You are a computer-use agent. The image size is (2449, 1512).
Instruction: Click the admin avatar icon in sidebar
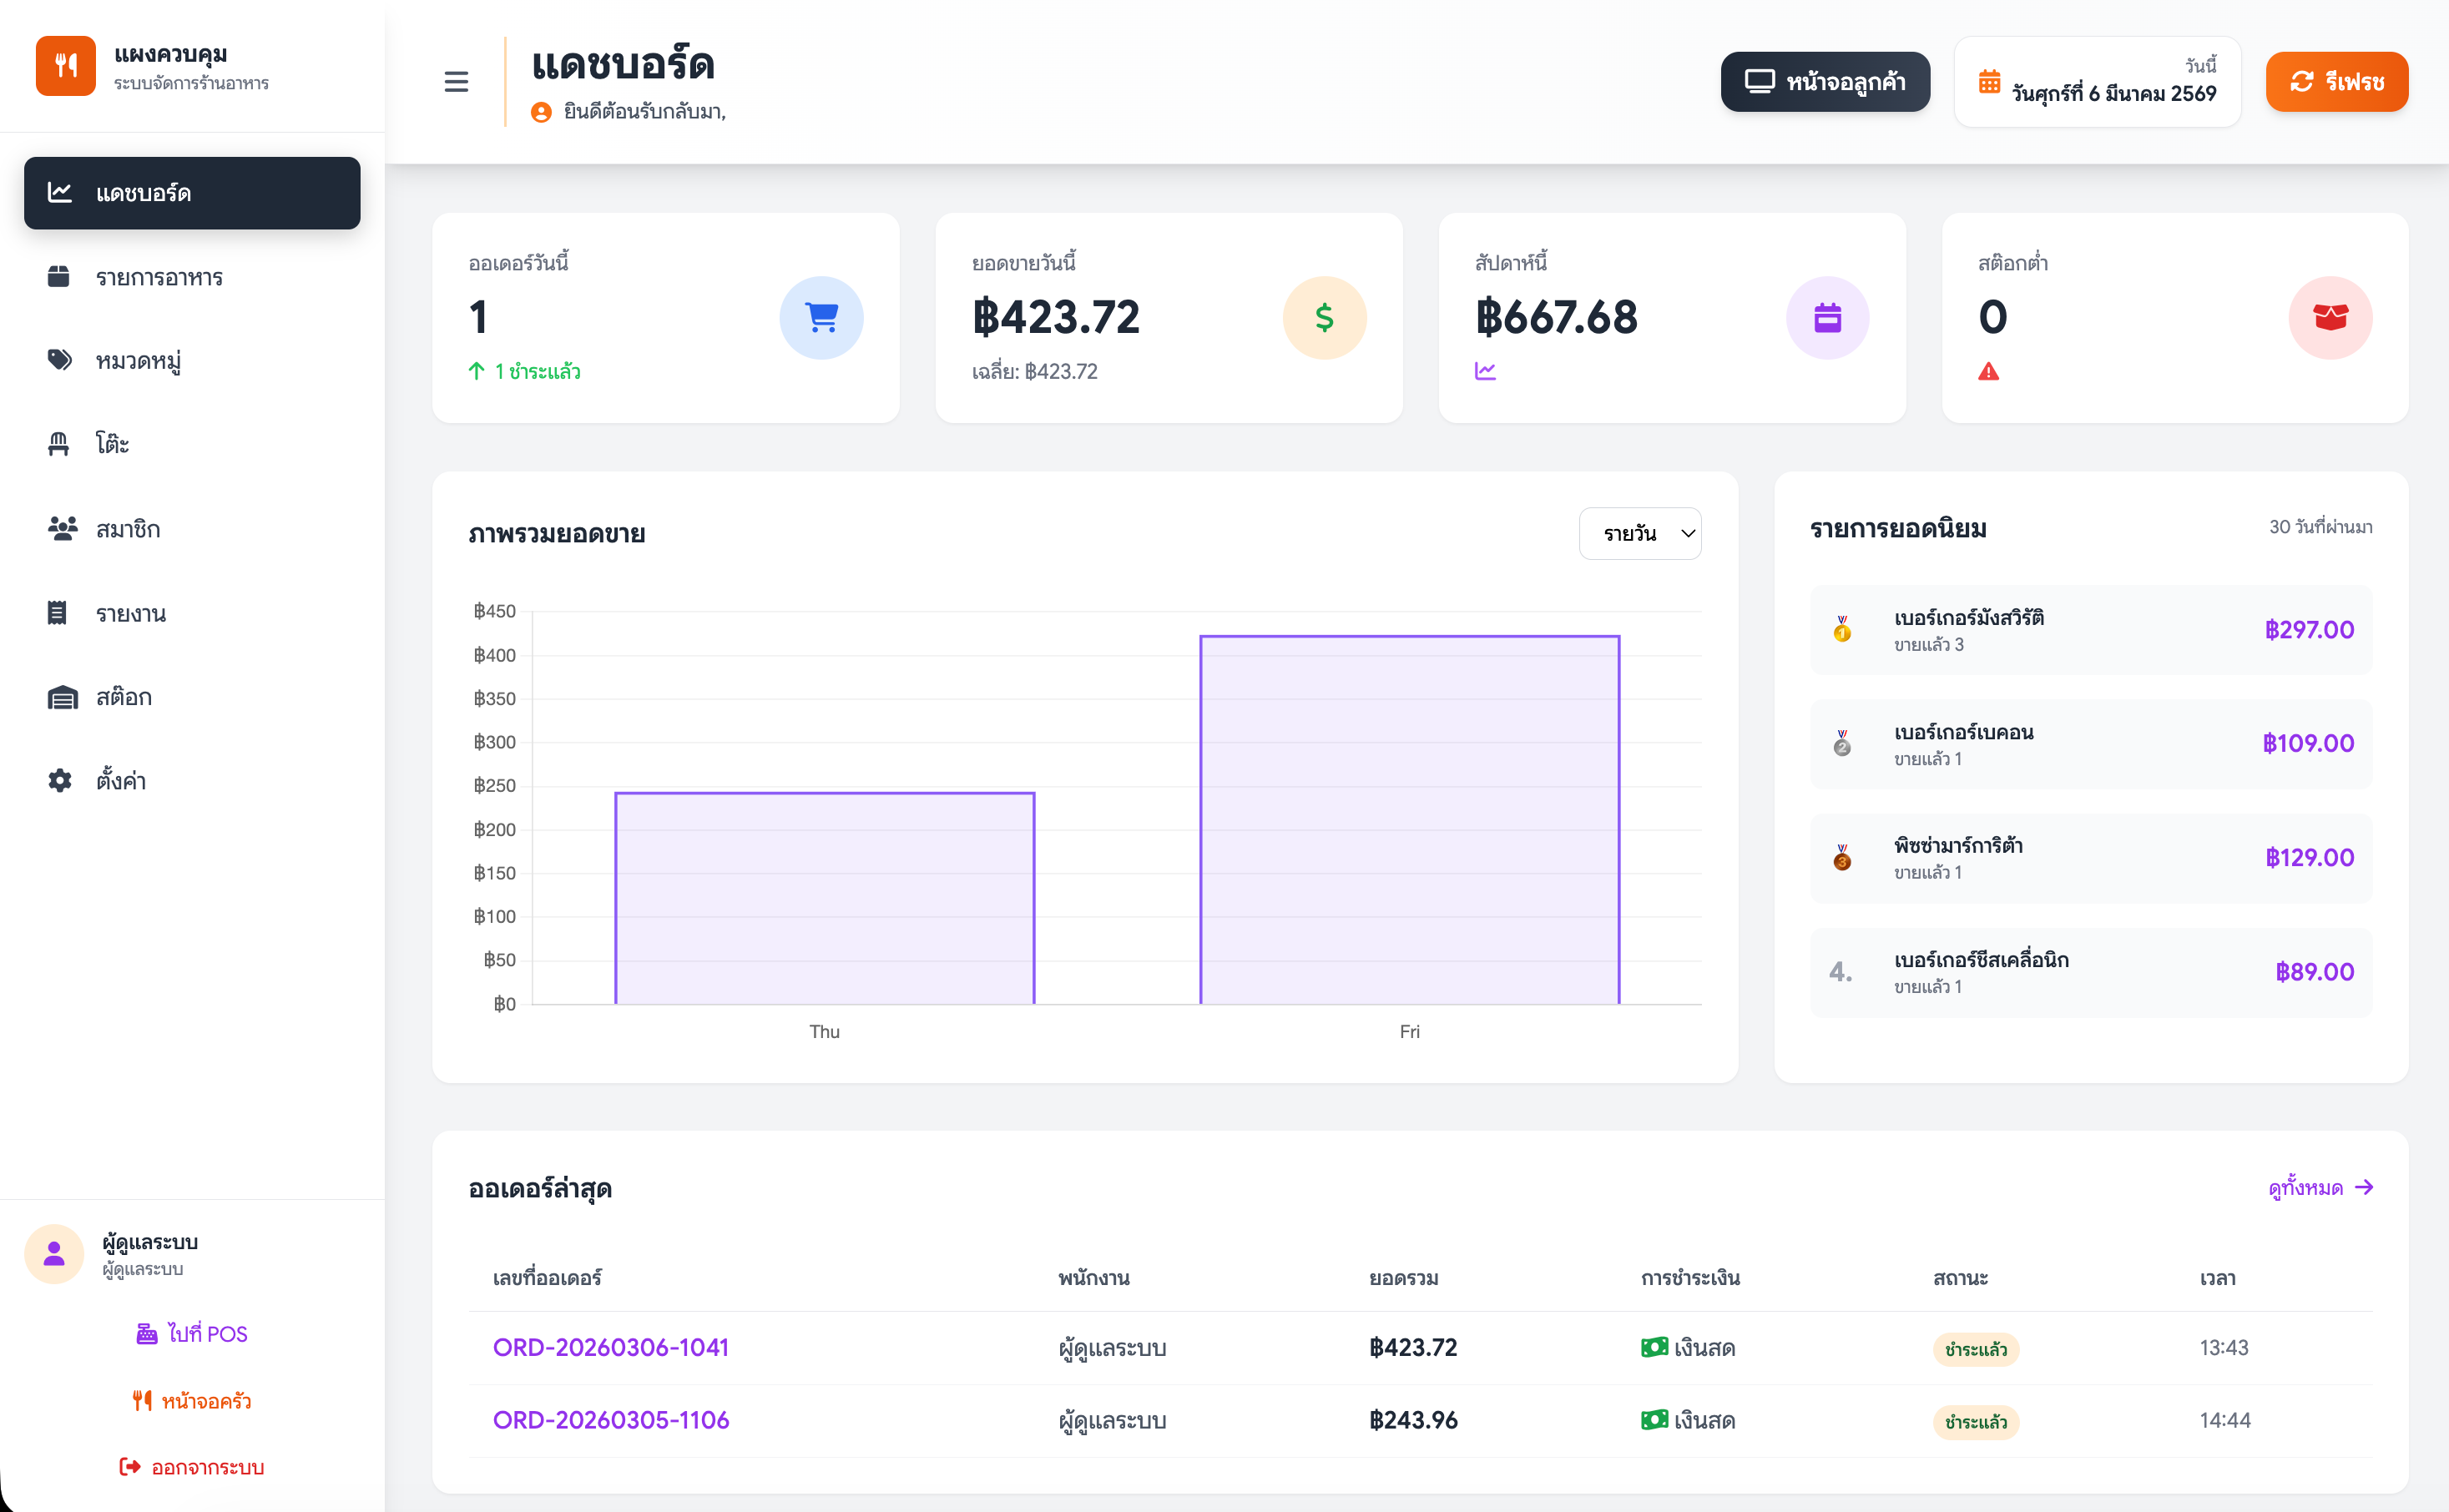point(54,1253)
